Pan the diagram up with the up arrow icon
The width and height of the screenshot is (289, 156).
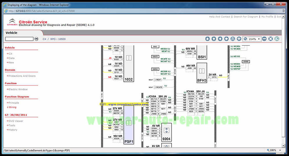pos(208,39)
